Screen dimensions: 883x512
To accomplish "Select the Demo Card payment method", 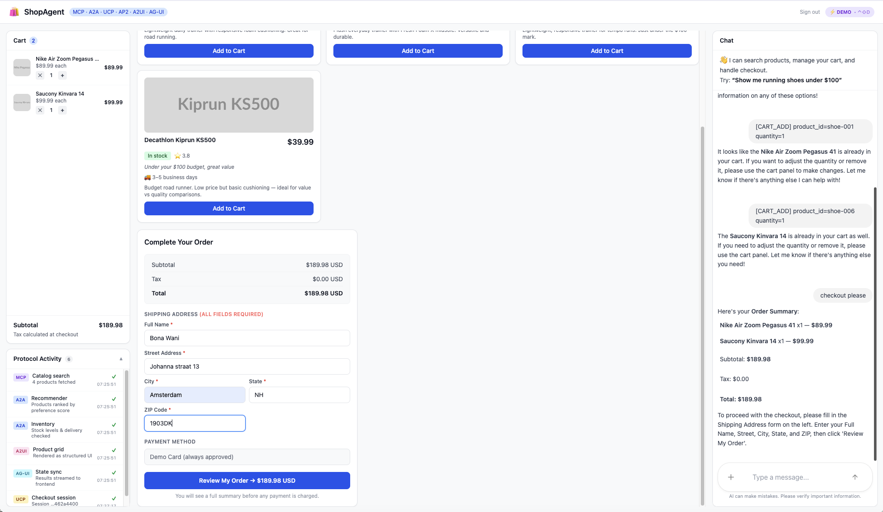I will click(x=247, y=457).
